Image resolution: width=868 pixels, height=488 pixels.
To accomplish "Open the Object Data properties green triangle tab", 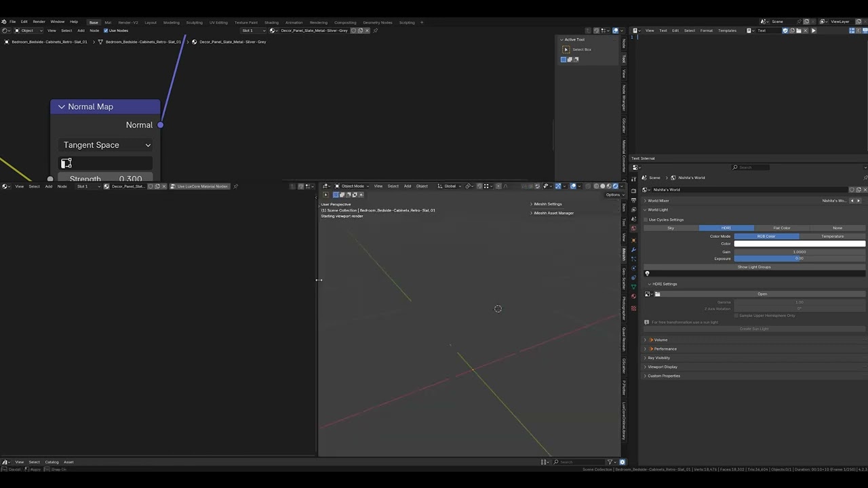I will tap(634, 287).
